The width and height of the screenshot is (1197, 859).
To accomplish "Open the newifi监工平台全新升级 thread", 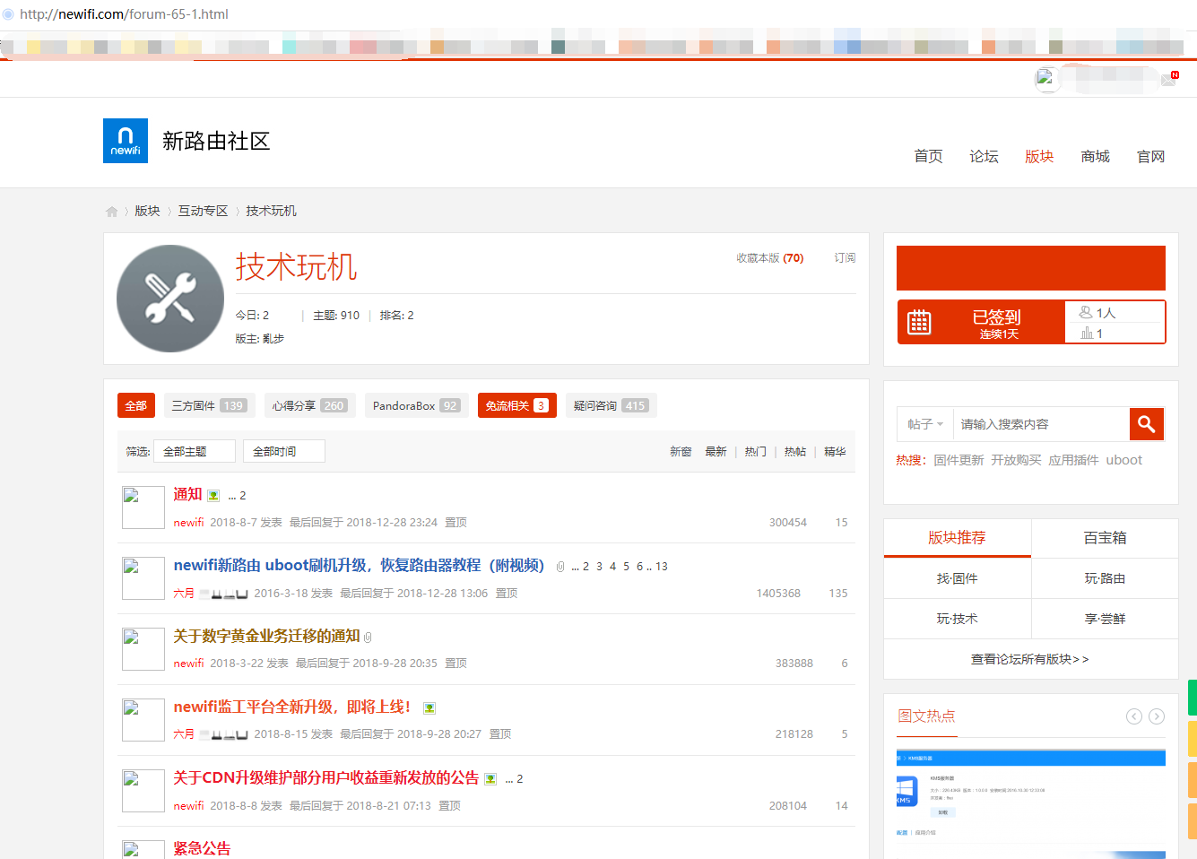I will [292, 707].
